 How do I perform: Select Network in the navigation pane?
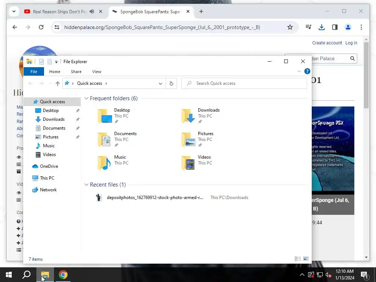click(48, 190)
